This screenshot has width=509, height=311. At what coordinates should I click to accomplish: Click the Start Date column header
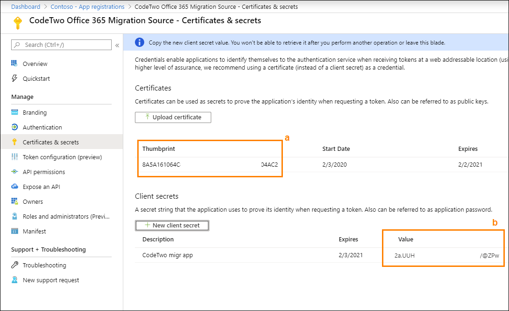click(x=336, y=149)
